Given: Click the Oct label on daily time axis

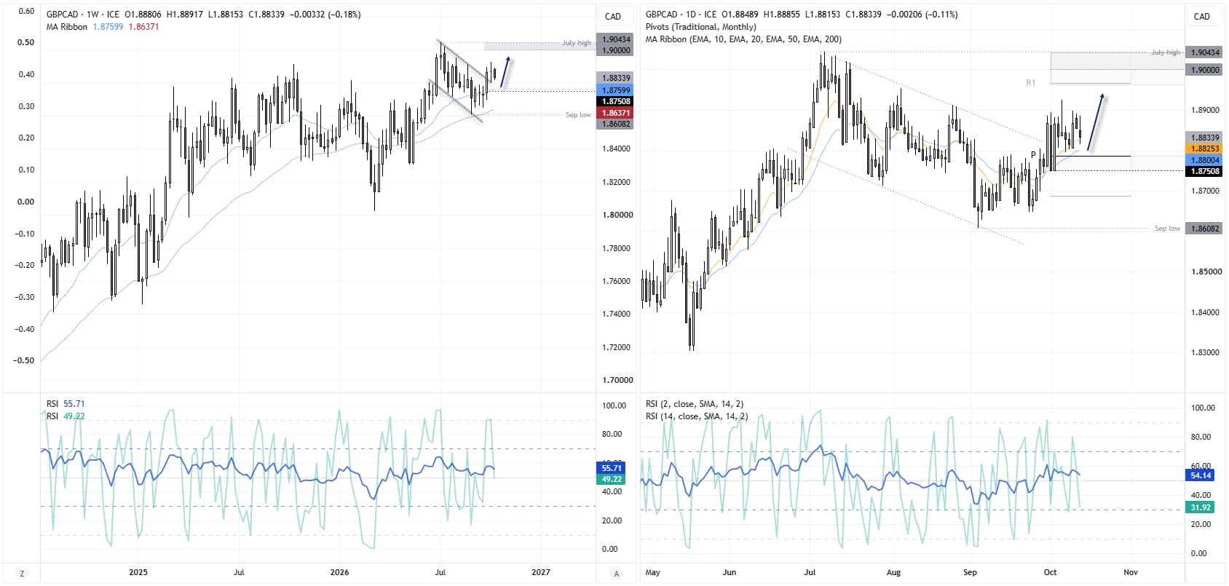Looking at the screenshot, I should point(1050,572).
